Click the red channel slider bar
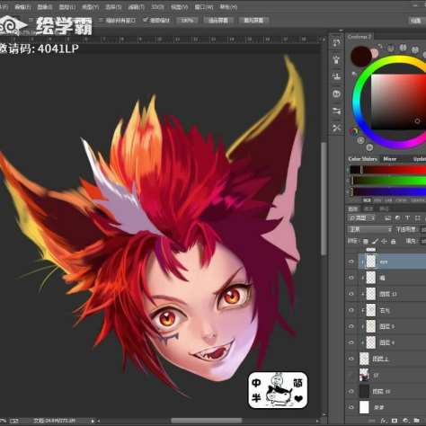 click(x=389, y=170)
